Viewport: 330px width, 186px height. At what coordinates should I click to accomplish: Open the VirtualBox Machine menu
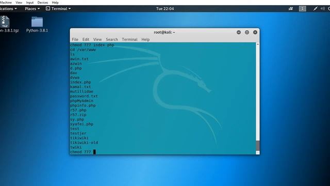click(6, 3)
